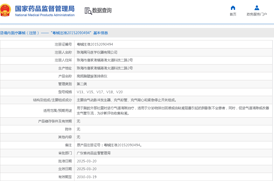274x181 pixels.
Task: Click the 数据查询 magnifier document icon
Action: click(x=88, y=11)
